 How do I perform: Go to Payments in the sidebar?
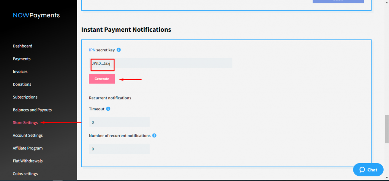click(22, 59)
